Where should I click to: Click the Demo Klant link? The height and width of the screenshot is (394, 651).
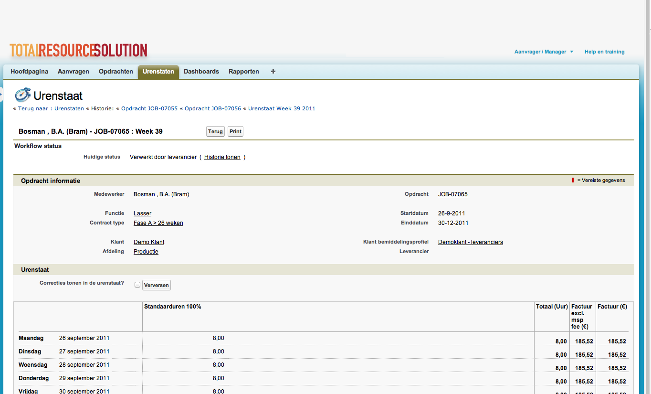pos(149,242)
